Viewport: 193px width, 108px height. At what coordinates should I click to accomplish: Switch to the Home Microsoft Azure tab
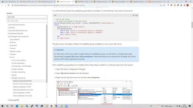click(x=10, y=2)
